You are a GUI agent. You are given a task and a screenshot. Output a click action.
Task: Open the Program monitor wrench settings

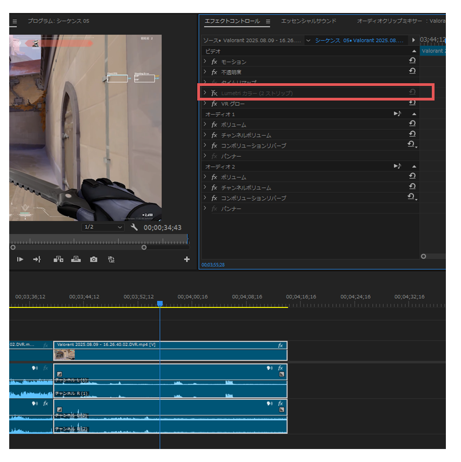[134, 227]
